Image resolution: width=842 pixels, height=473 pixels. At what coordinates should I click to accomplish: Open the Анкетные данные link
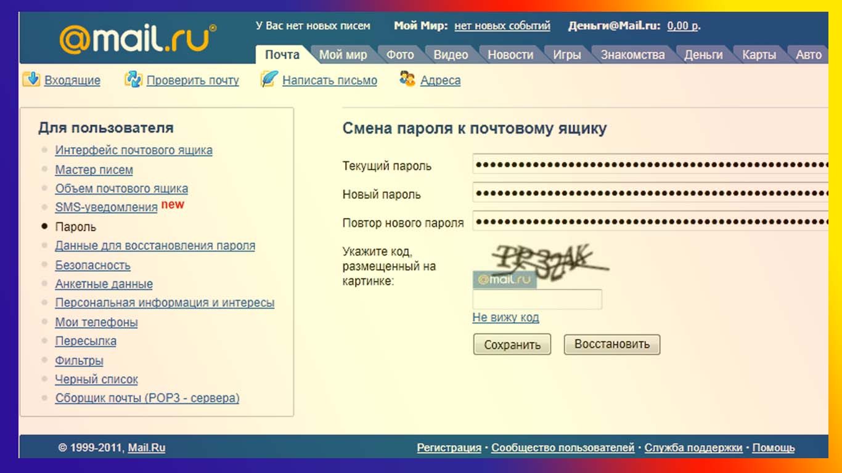click(x=104, y=284)
